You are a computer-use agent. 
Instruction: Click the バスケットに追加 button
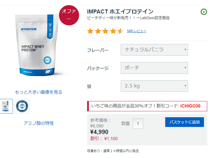pyautogui.click(x=185, y=122)
